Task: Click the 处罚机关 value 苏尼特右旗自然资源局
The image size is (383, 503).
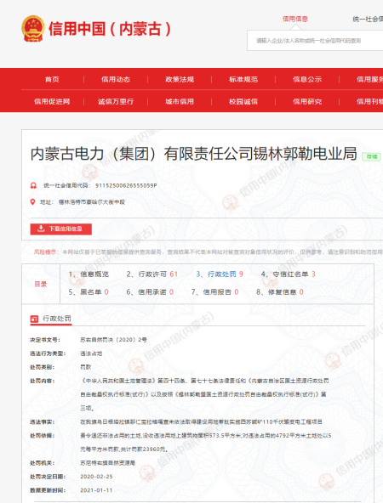Action: 107,463
